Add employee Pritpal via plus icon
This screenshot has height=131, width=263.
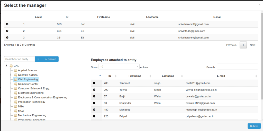point(94,116)
